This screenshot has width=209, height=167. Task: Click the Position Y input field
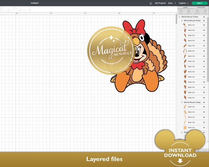pos(26,10)
